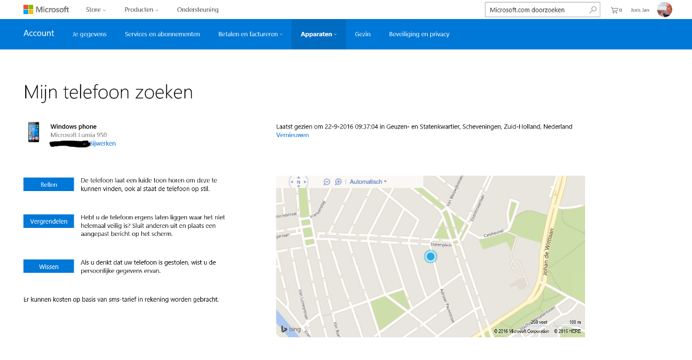The image size is (692, 360).
Task: Click the Mijn telefoon zoeken heading
Action: click(x=108, y=92)
